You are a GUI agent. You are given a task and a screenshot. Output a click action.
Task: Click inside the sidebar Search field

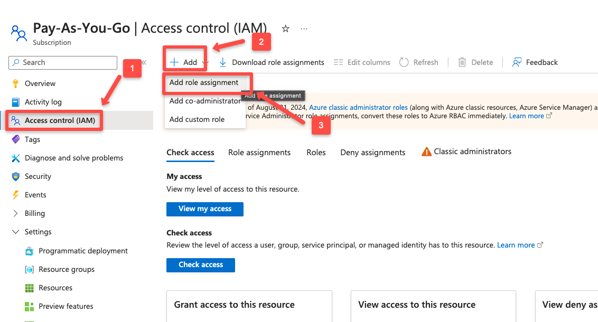pyautogui.click(x=62, y=62)
